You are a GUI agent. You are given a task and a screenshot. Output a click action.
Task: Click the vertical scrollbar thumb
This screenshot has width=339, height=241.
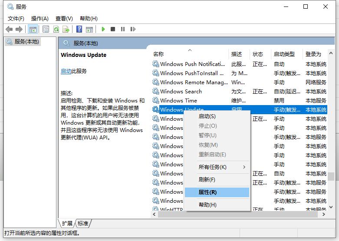331,176
